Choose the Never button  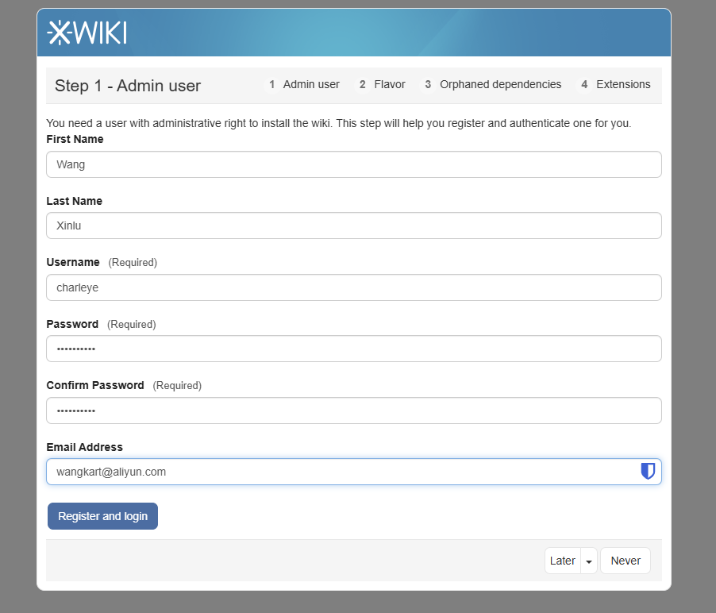click(x=626, y=561)
